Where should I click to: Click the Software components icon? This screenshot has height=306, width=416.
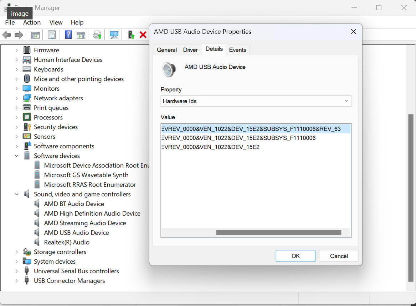point(27,146)
